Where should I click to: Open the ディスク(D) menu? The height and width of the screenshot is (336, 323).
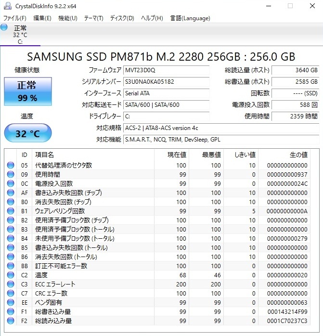(122, 18)
